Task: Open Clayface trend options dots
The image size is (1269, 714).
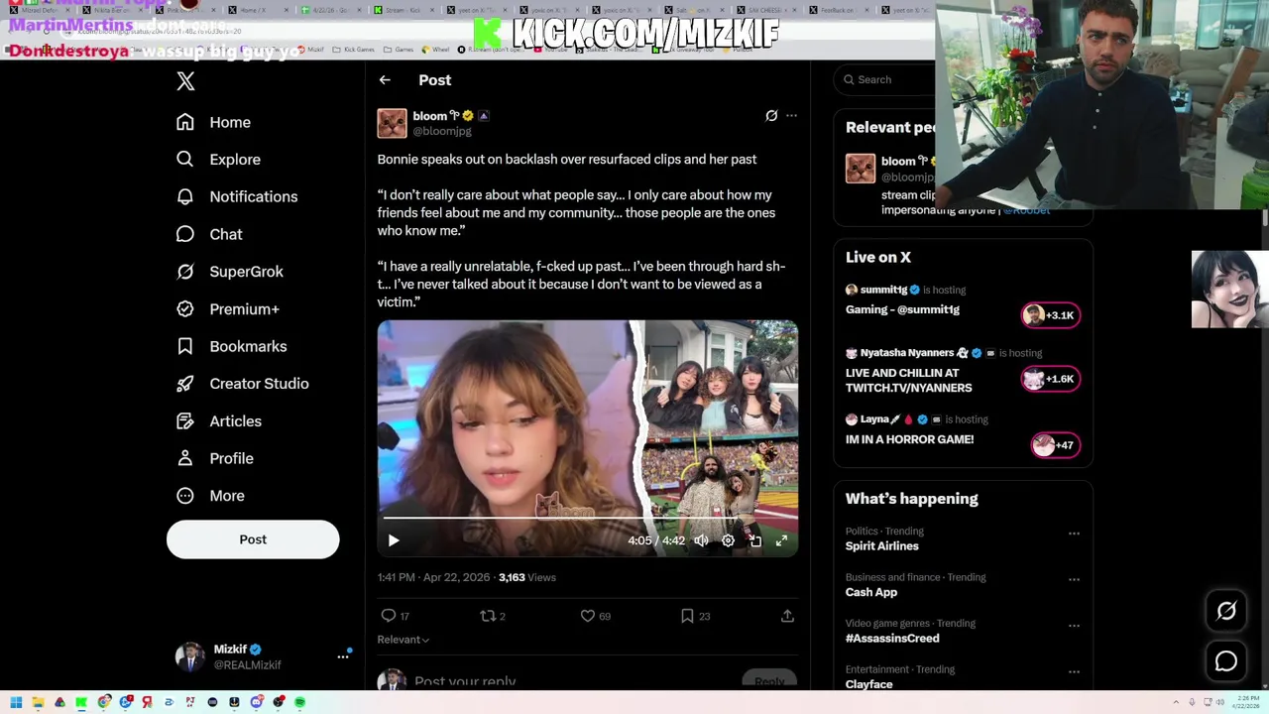Action: click(1074, 671)
